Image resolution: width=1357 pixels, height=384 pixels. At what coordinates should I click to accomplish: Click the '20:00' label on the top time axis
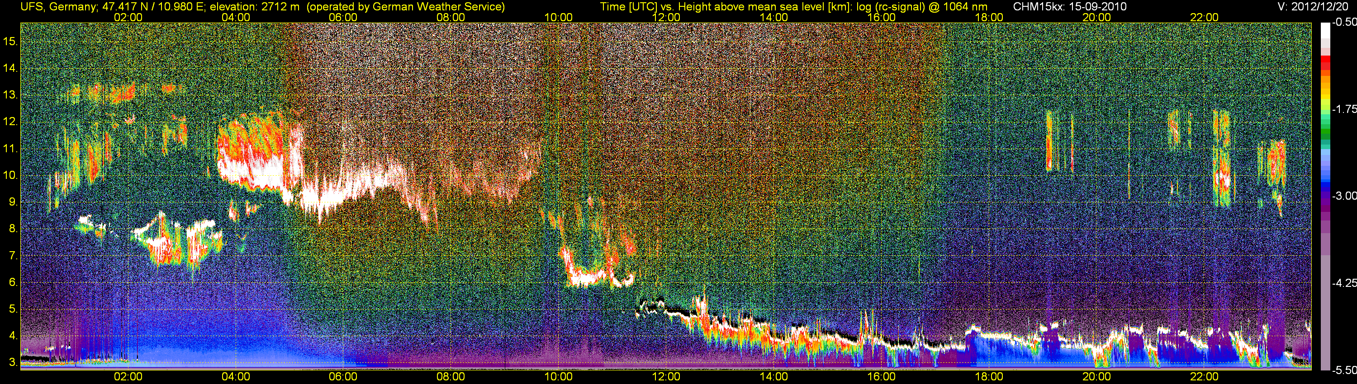coord(1097,17)
